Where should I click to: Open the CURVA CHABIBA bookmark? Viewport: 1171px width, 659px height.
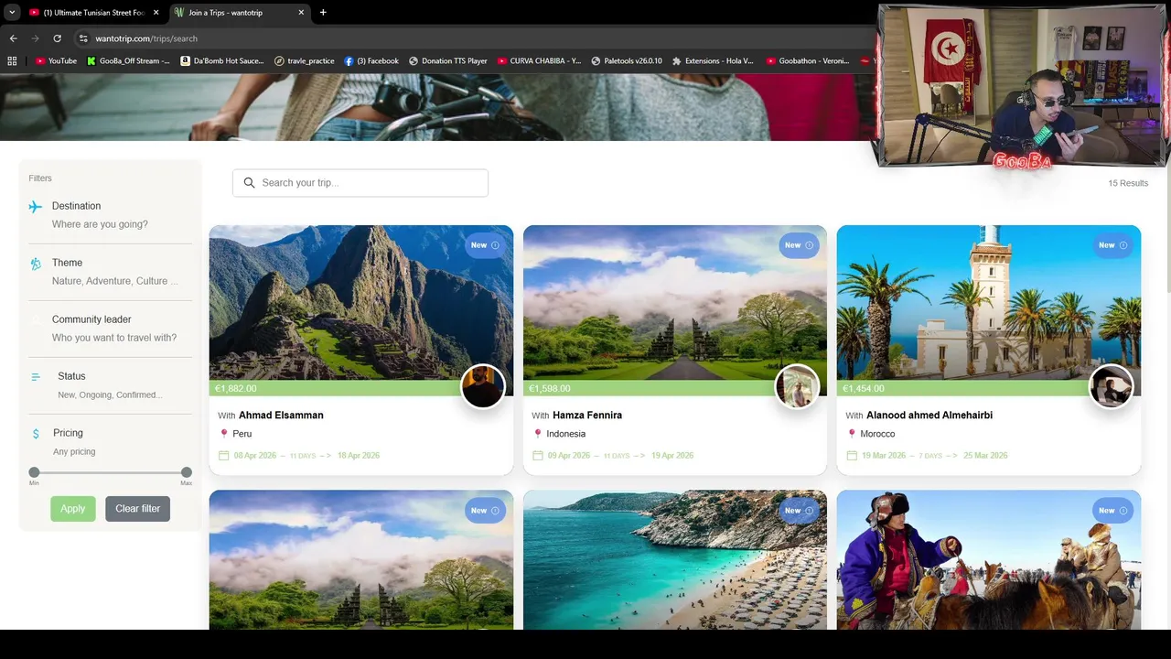[x=539, y=60]
